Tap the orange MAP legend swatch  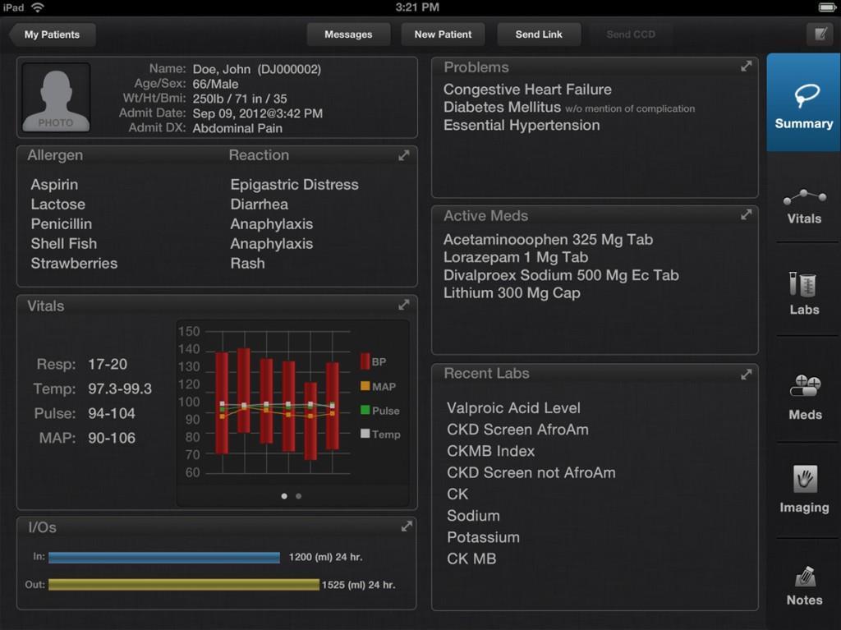[365, 386]
